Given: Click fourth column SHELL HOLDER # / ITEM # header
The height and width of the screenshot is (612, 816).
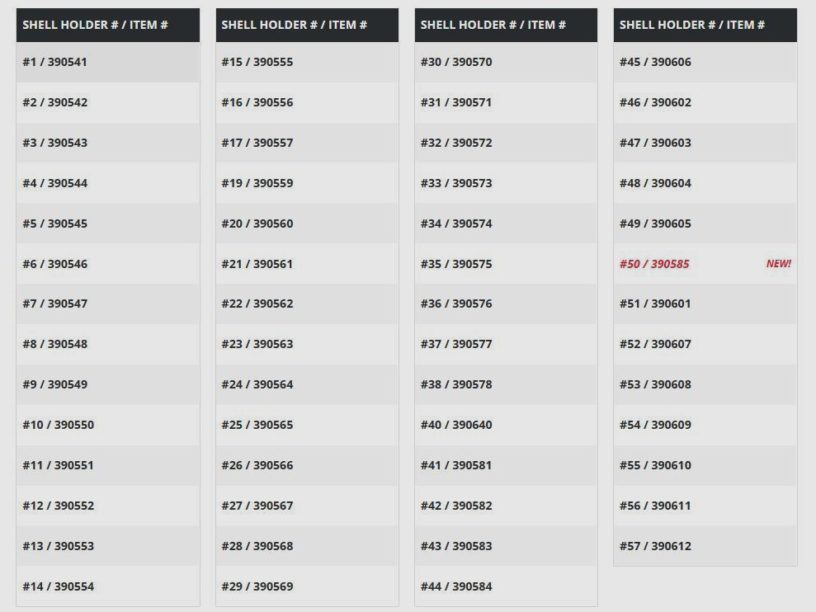Looking at the screenshot, I should [705, 25].
